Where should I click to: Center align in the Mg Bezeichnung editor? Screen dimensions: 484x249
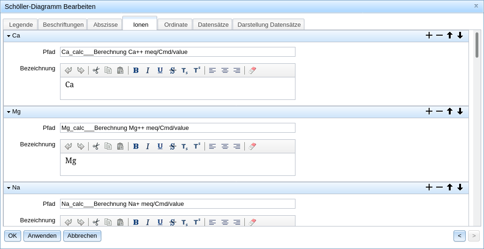(225, 146)
